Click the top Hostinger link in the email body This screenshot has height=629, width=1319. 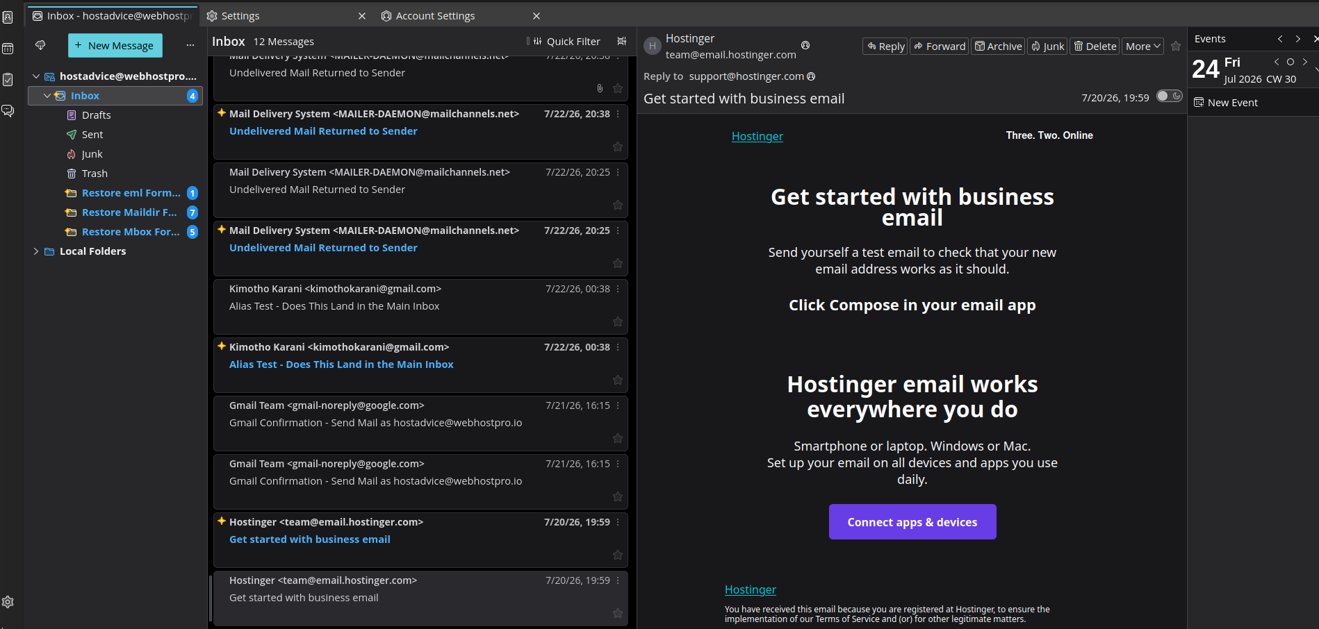(x=757, y=136)
